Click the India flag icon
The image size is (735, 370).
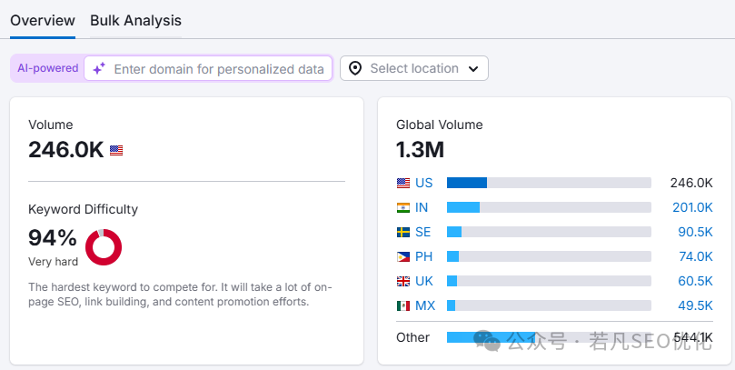click(x=403, y=207)
